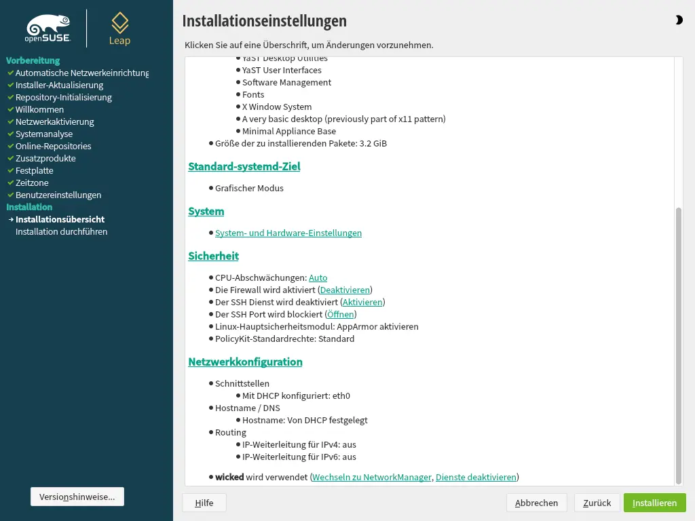The width and height of the screenshot is (695, 521).
Task: Click the Installieren button
Action: 654,503
